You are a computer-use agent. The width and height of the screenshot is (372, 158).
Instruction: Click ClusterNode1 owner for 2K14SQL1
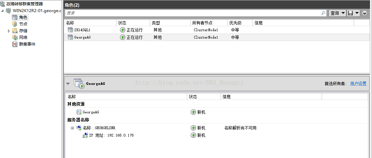pos(206,30)
